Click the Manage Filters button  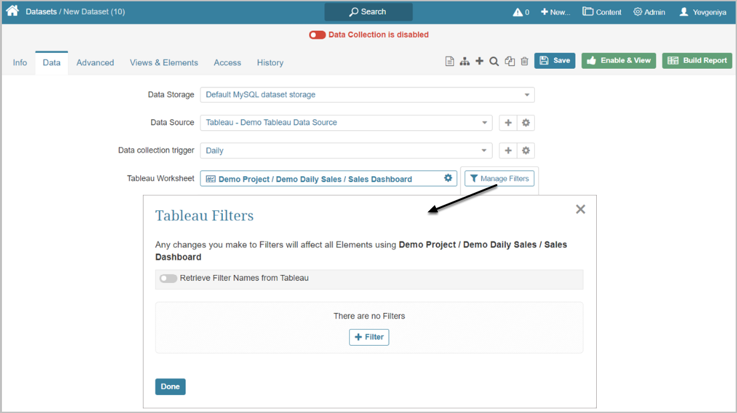point(499,179)
